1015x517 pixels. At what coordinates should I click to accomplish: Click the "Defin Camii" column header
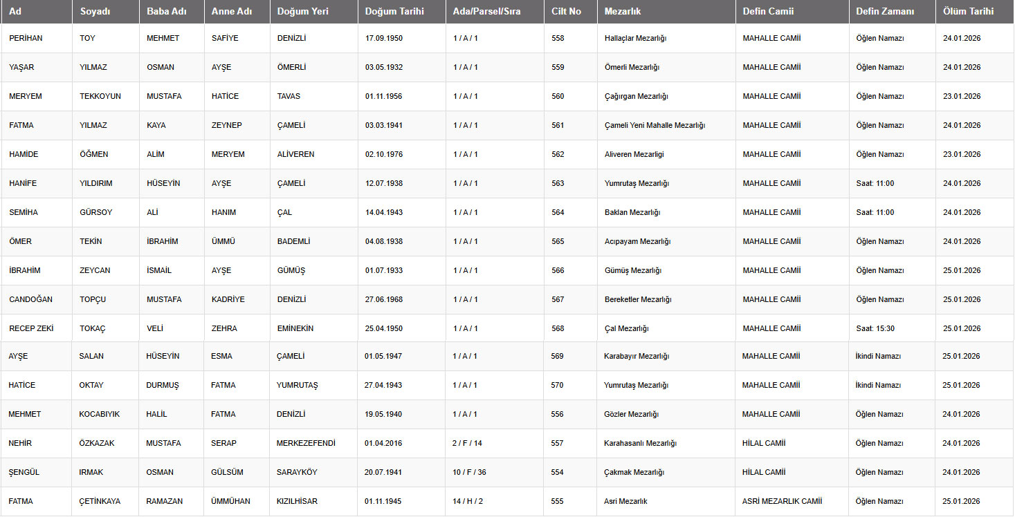click(768, 11)
